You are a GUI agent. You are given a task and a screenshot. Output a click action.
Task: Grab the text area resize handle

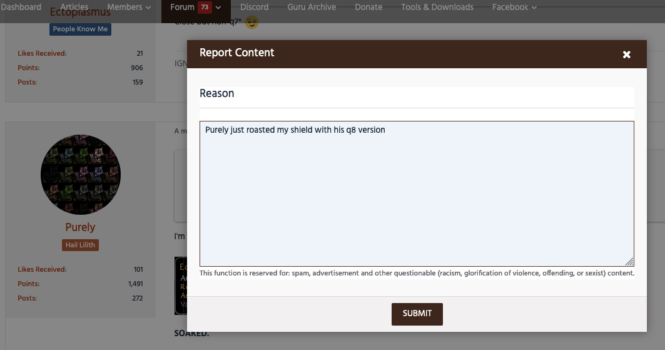(x=629, y=262)
